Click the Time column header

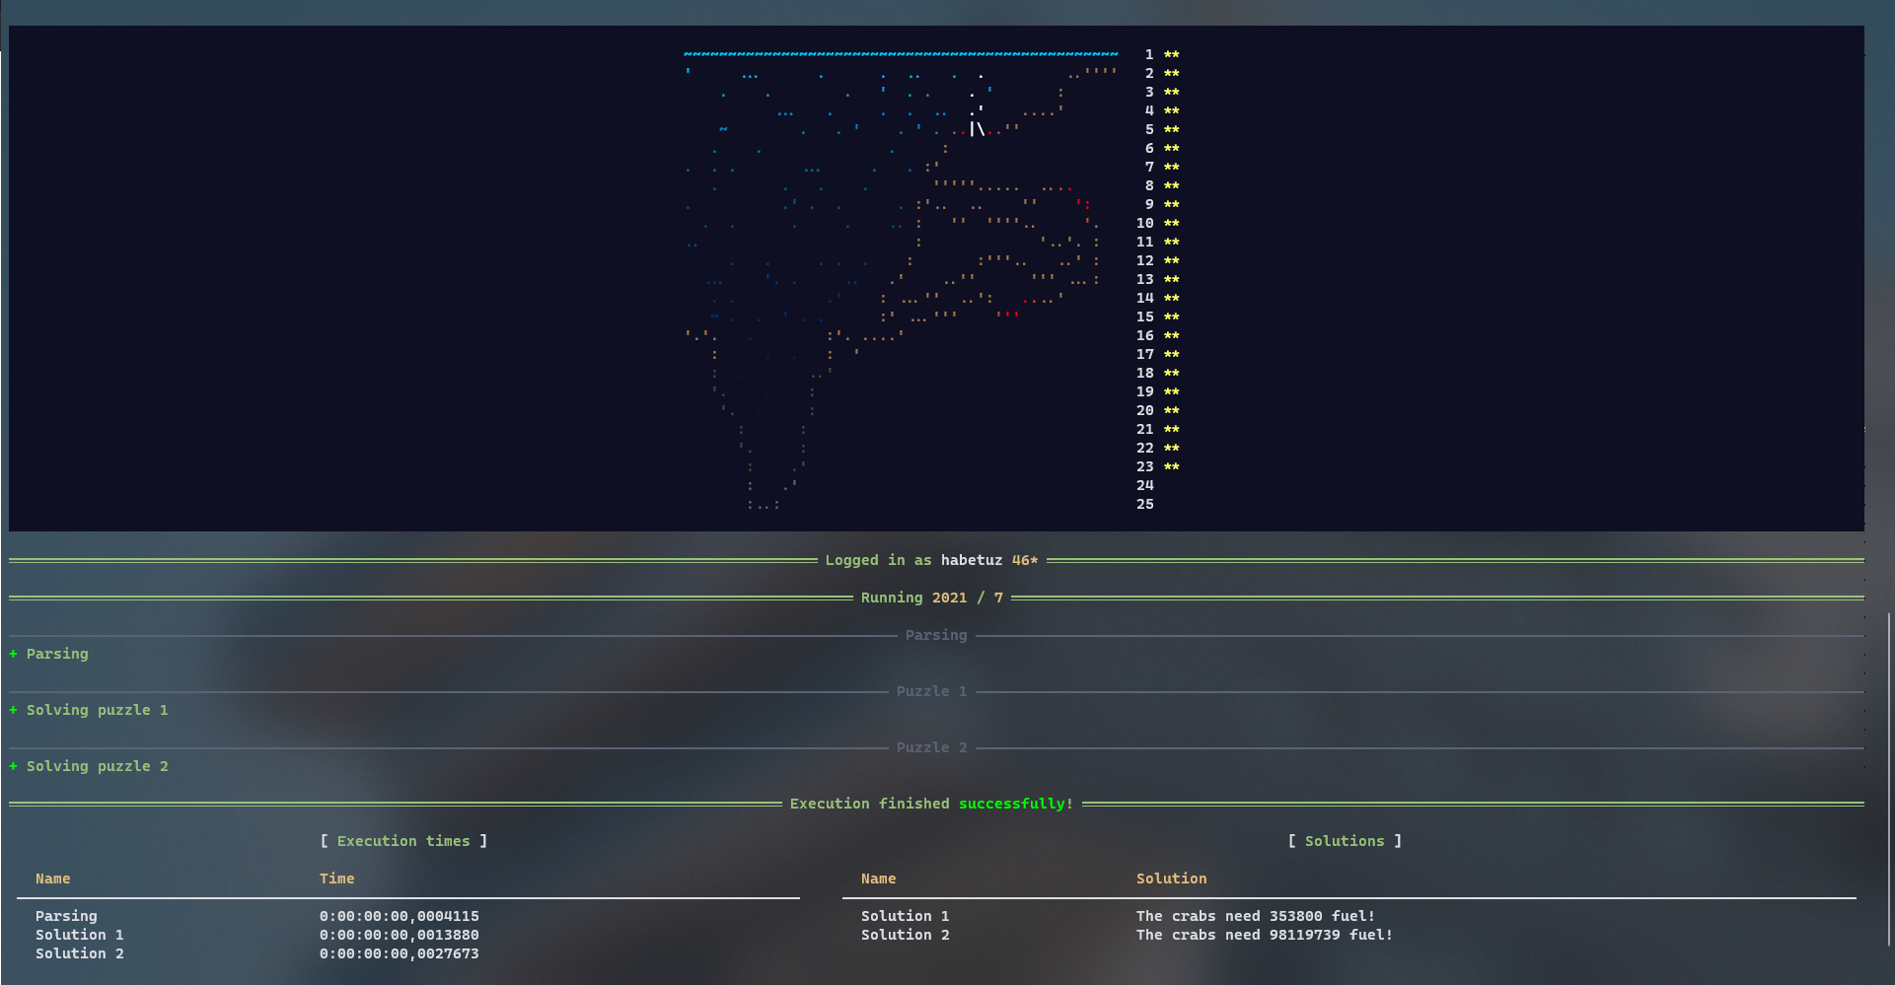(336, 879)
